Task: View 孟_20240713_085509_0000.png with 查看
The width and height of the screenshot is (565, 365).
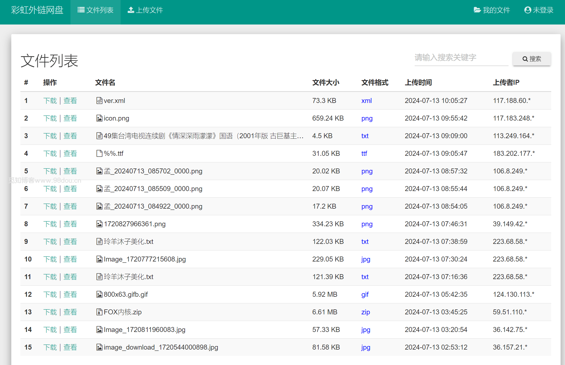Action: click(x=70, y=189)
